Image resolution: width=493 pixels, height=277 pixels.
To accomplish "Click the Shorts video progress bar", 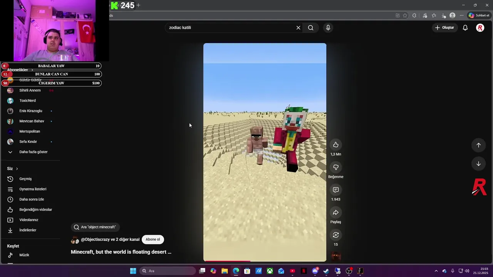I will pos(265,261).
